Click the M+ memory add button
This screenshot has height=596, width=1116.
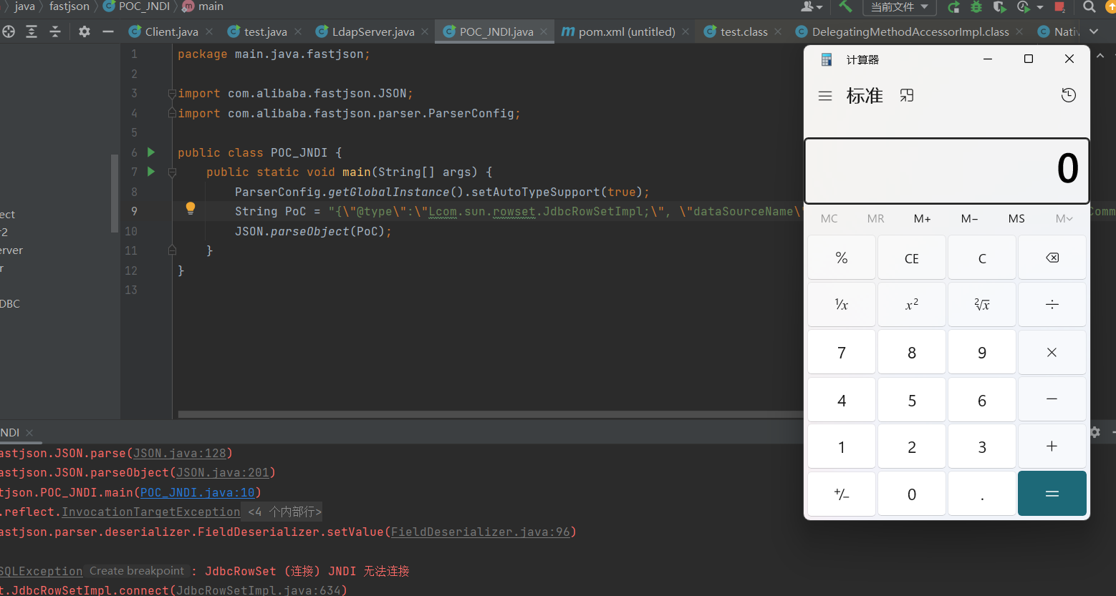click(922, 219)
